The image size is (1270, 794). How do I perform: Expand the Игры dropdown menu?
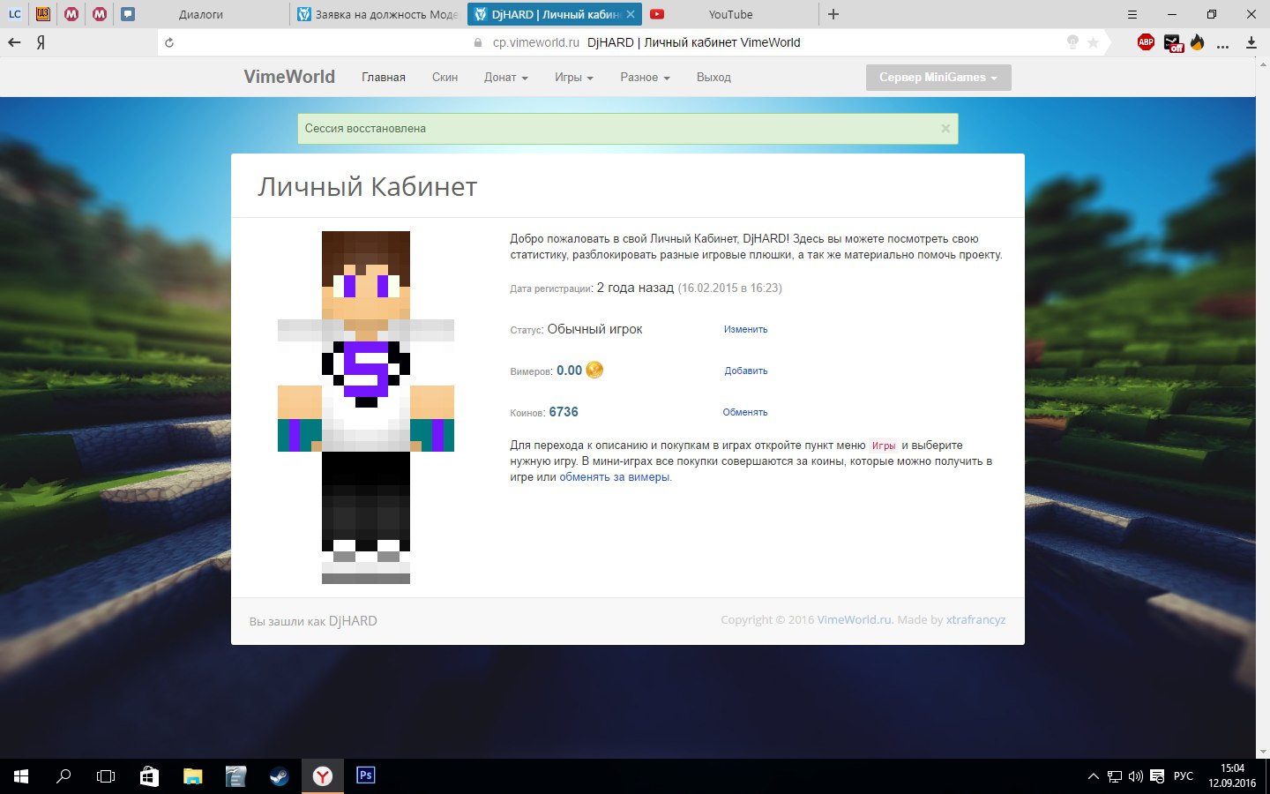click(573, 78)
